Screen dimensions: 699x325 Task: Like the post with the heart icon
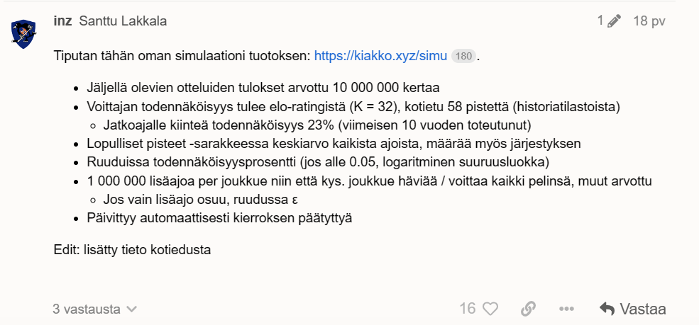pos(491,309)
